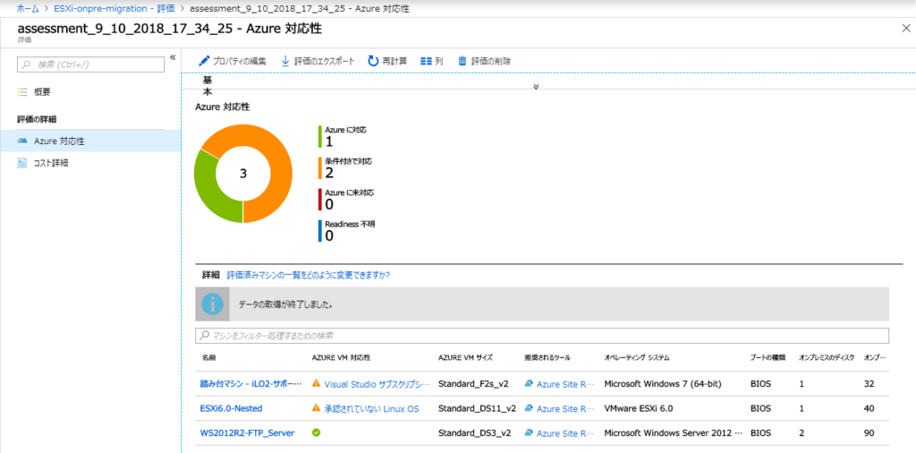The width and height of the screenshot is (916, 453).
Task: Click Azure Site R… link in WS2012R2-FTP_Server row
Action: point(565,433)
